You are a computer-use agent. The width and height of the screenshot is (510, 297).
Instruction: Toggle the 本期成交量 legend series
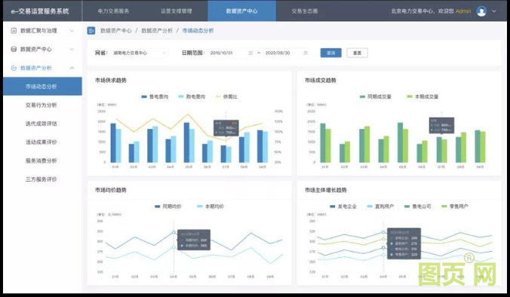point(422,96)
